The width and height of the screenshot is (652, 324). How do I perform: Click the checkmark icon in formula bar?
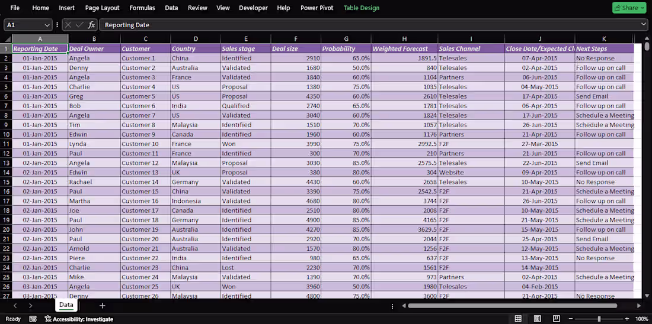pyautogui.click(x=80, y=25)
